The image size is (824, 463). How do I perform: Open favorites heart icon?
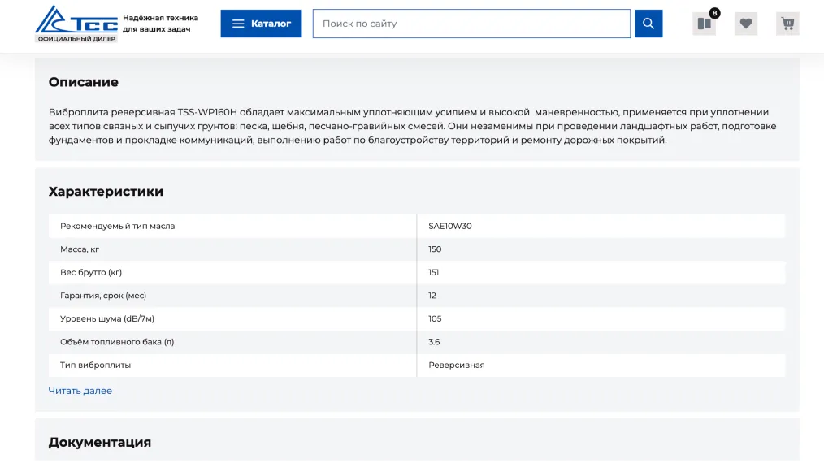[746, 24]
